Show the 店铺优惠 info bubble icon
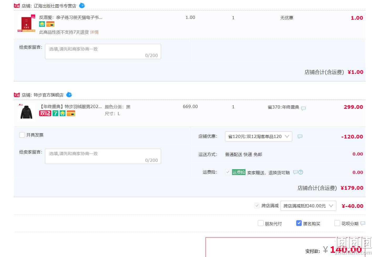Screen dimensions: 374x257 coord(300,136)
